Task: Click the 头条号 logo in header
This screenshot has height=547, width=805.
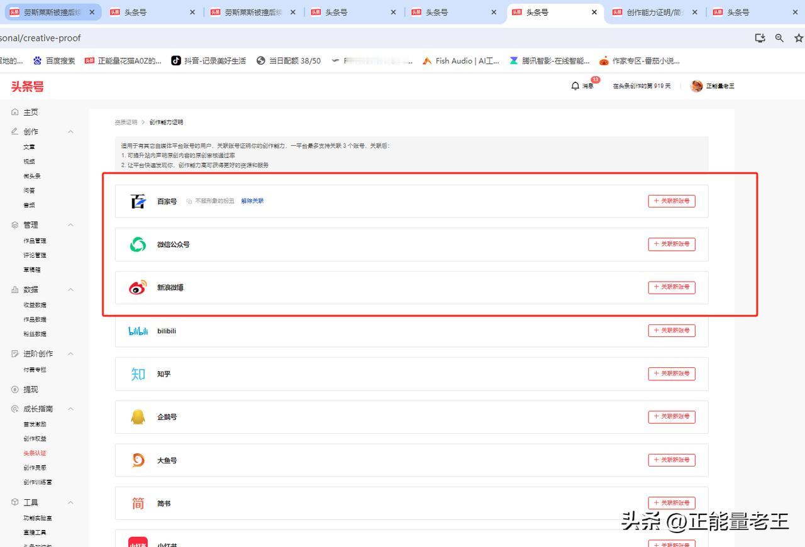Action: (x=27, y=86)
